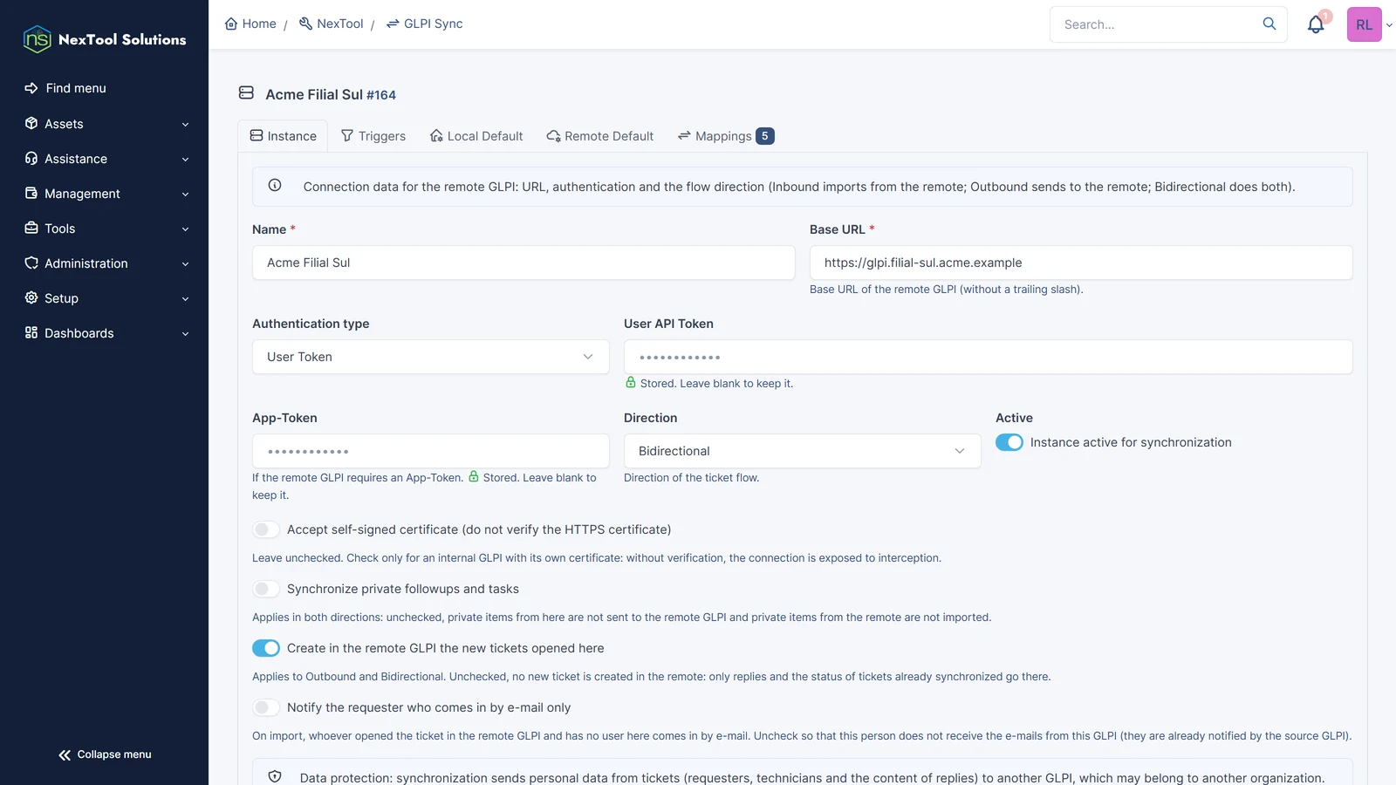Image resolution: width=1396 pixels, height=785 pixels.
Task: Go to the NexTool breadcrumb link
Action: [331, 24]
